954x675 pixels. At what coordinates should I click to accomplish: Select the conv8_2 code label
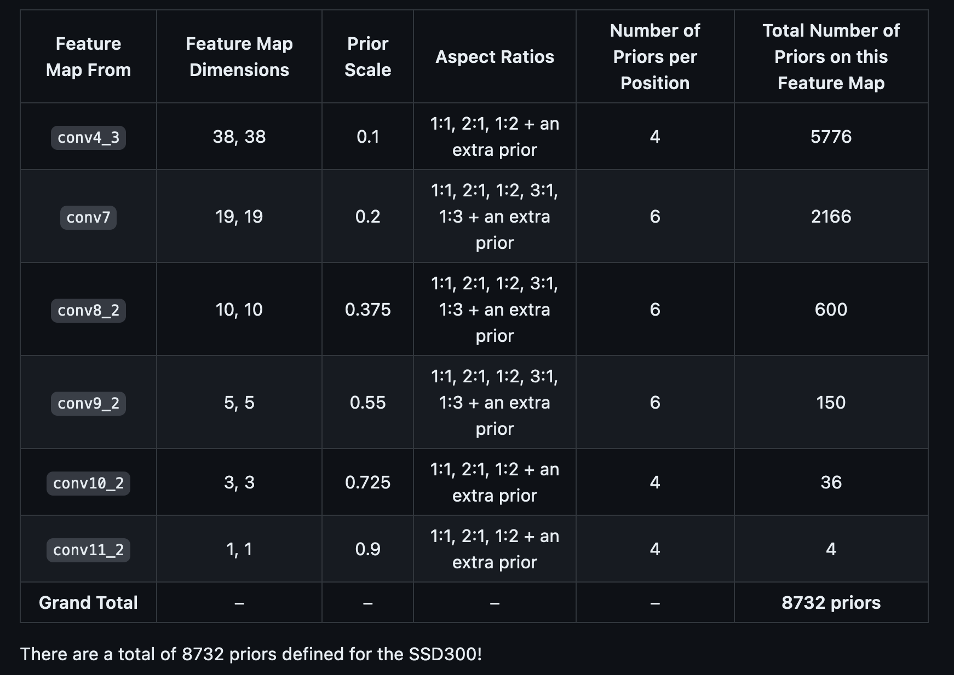click(x=88, y=310)
